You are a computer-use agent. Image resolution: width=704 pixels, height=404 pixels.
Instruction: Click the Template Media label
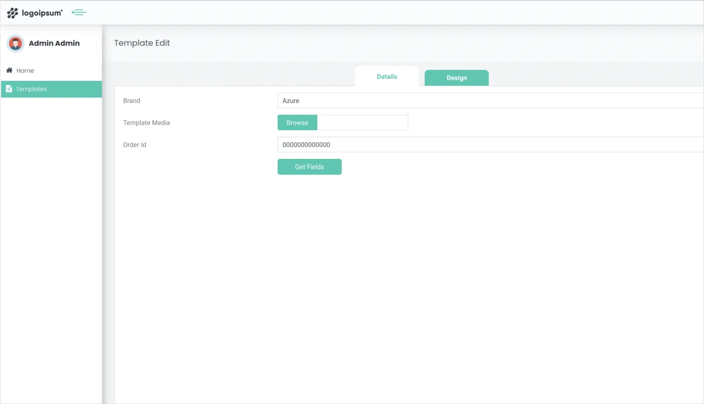(x=146, y=123)
